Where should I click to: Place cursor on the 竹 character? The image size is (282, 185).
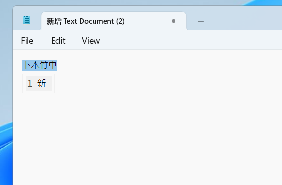[x=44, y=65]
